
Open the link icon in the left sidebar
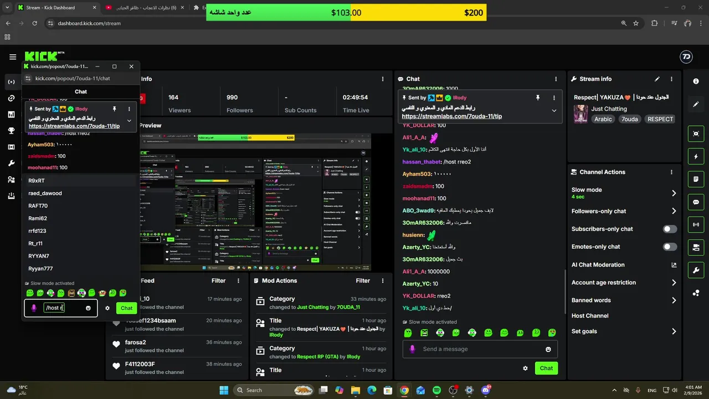(x=11, y=98)
